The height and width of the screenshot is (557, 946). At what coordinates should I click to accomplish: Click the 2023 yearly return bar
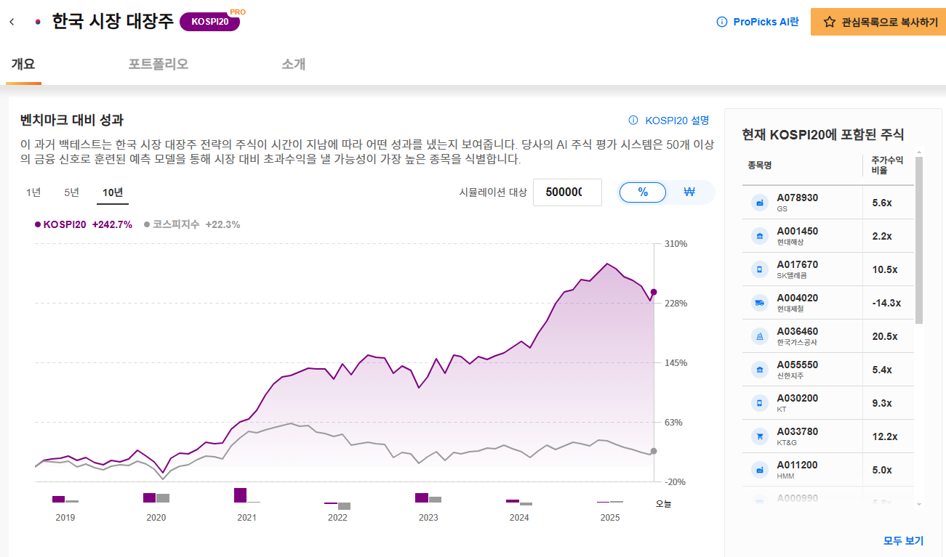(422, 497)
